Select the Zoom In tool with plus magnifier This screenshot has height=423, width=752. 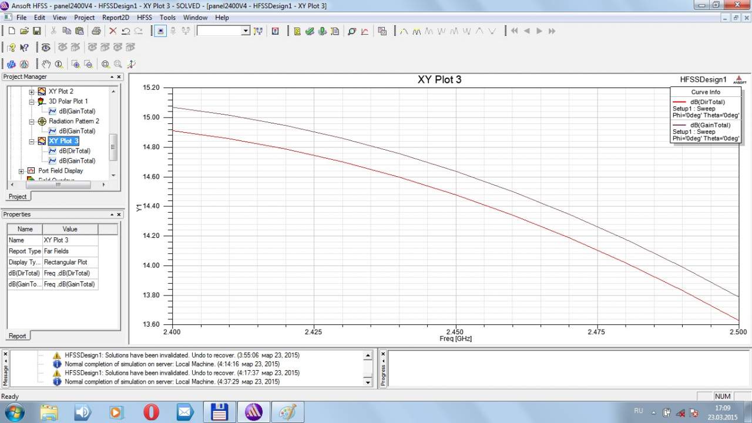pyautogui.click(x=75, y=64)
